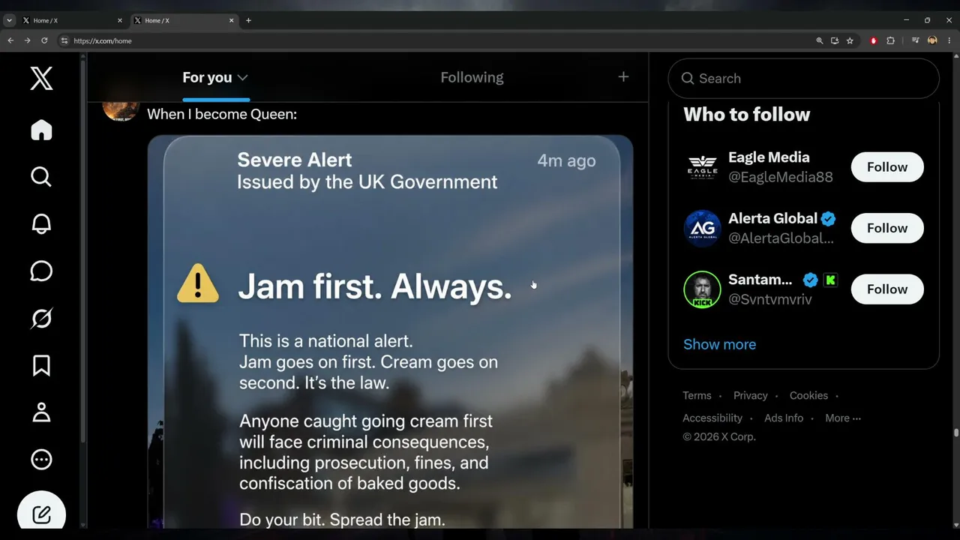This screenshot has width=960, height=540.
Task: Add a timeline tab with the plus icon
Action: [x=623, y=76]
